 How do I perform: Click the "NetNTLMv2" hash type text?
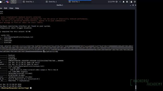12,59
